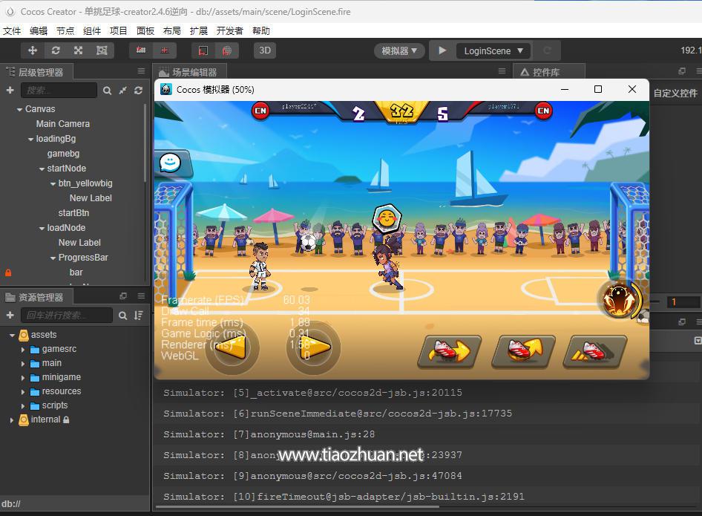Expand the scripts folder
702x516 pixels.
pyautogui.click(x=23, y=406)
